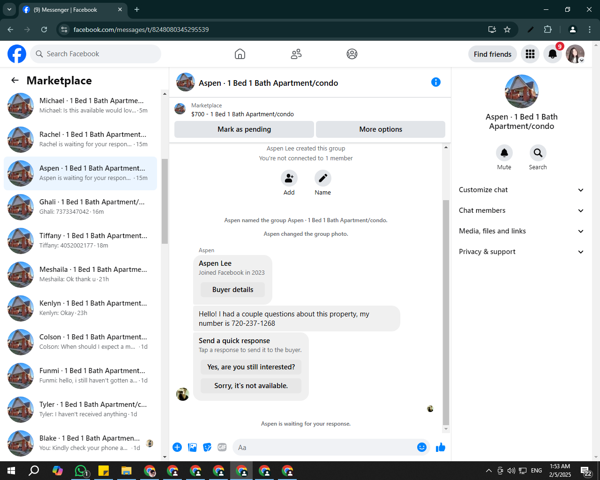
Task: Open the tab search dropdown in Chrome
Action: coord(9,9)
